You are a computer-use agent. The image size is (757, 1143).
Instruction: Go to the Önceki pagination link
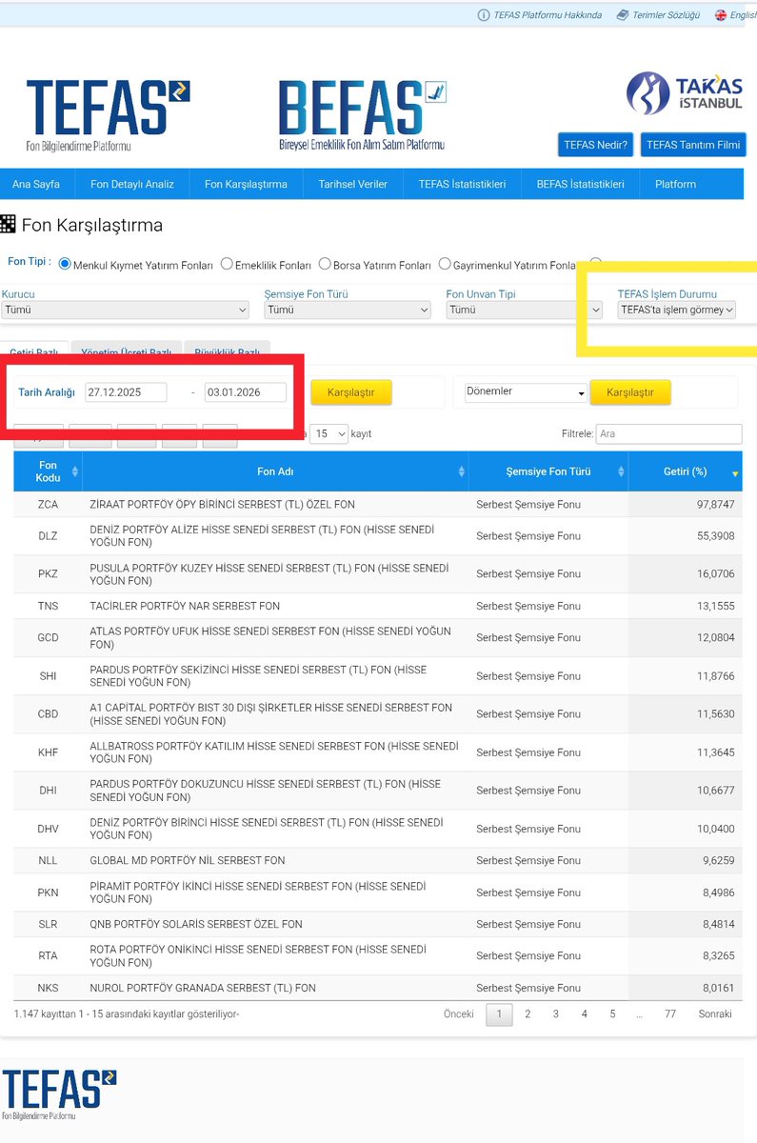(459, 1013)
